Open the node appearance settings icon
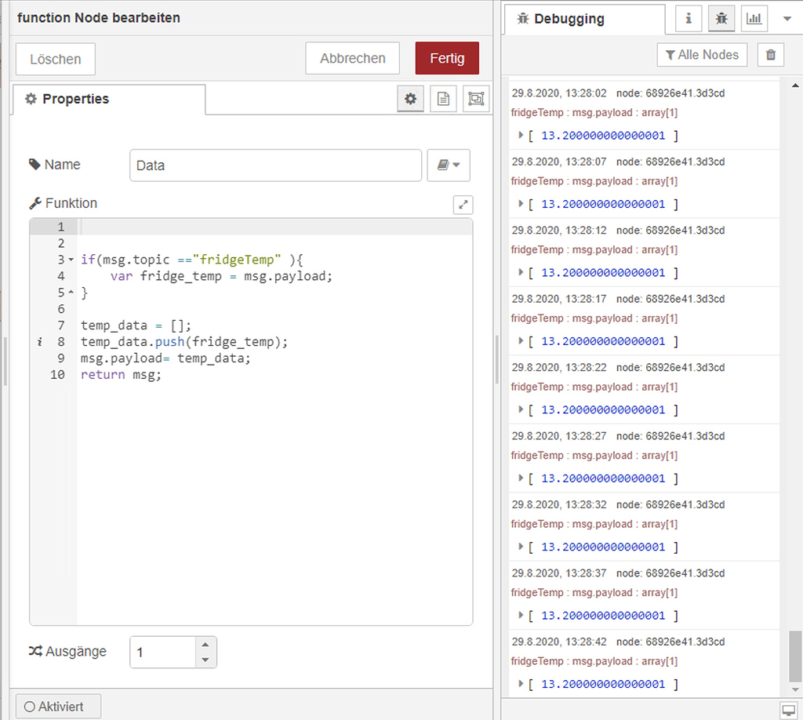The width and height of the screenshot is (803, 720). [474, 99]
